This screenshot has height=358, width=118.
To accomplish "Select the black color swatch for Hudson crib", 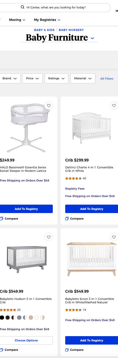I will [x=2, y=318].
